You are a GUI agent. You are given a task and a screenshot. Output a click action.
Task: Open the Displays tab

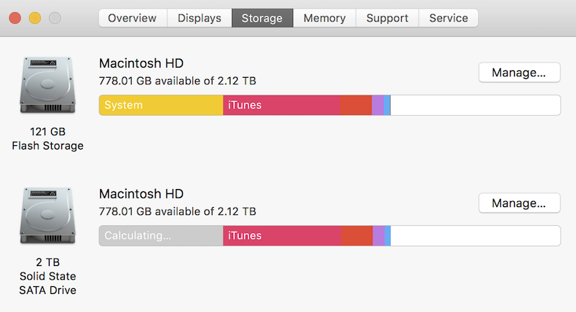(x=199, y=18)
